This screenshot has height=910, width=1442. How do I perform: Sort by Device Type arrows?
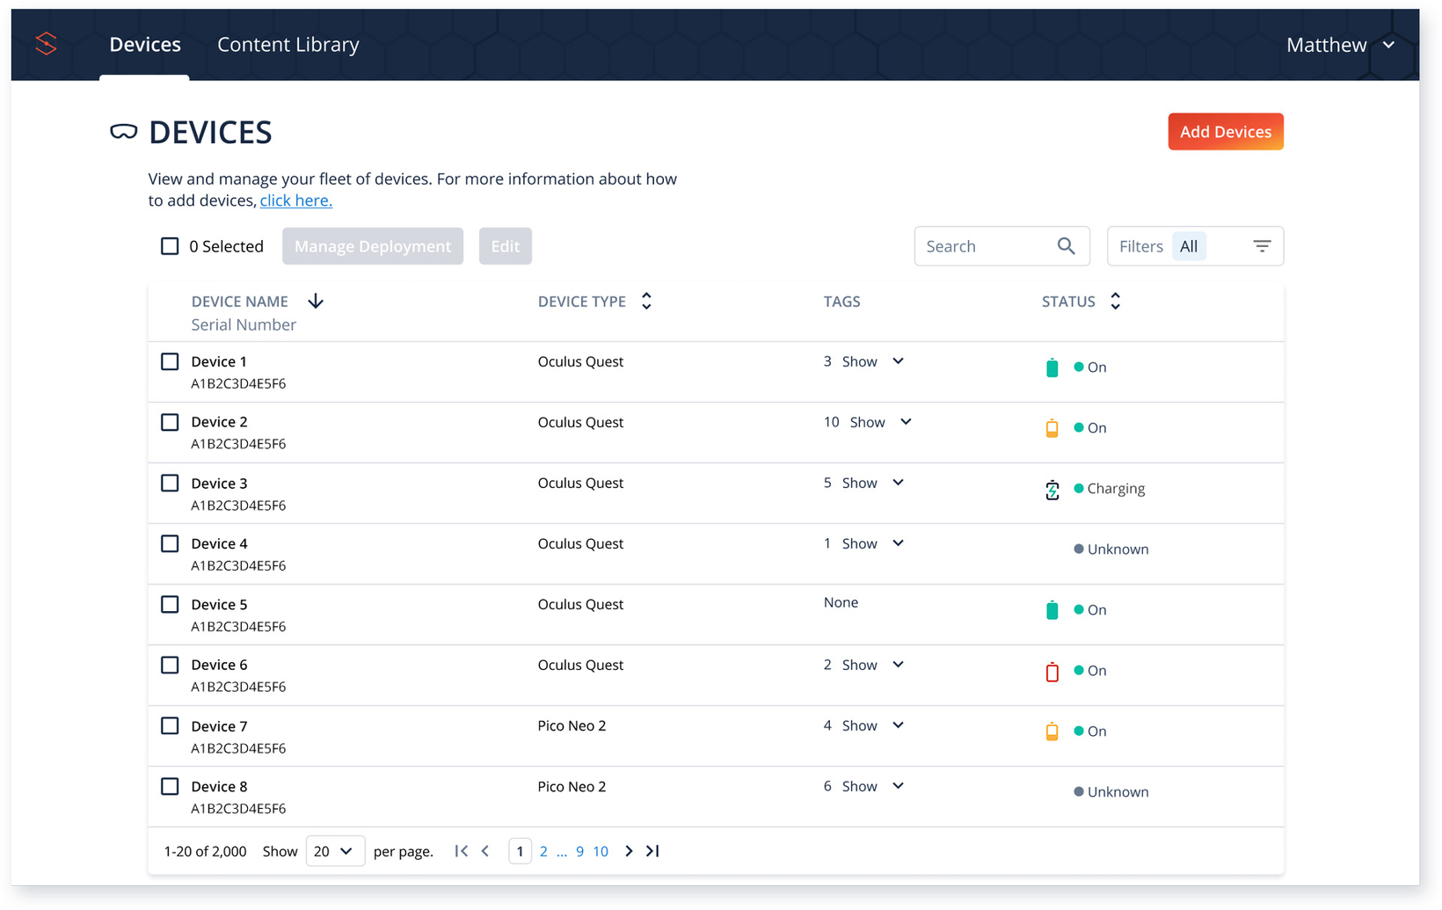click(x=646, y=302)
